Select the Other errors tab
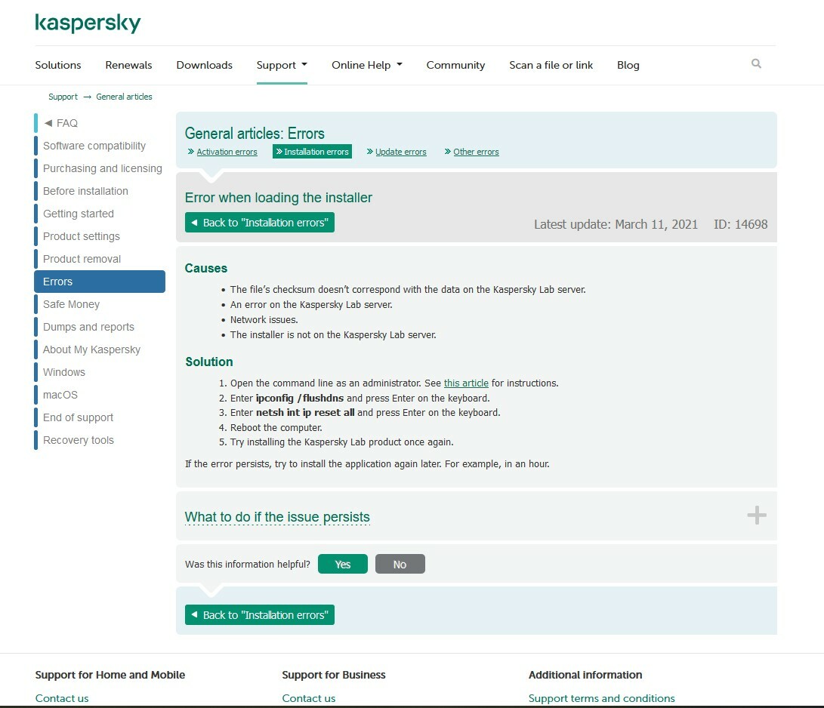This screenshot has width=824, height=708. [x=476, y=152]
